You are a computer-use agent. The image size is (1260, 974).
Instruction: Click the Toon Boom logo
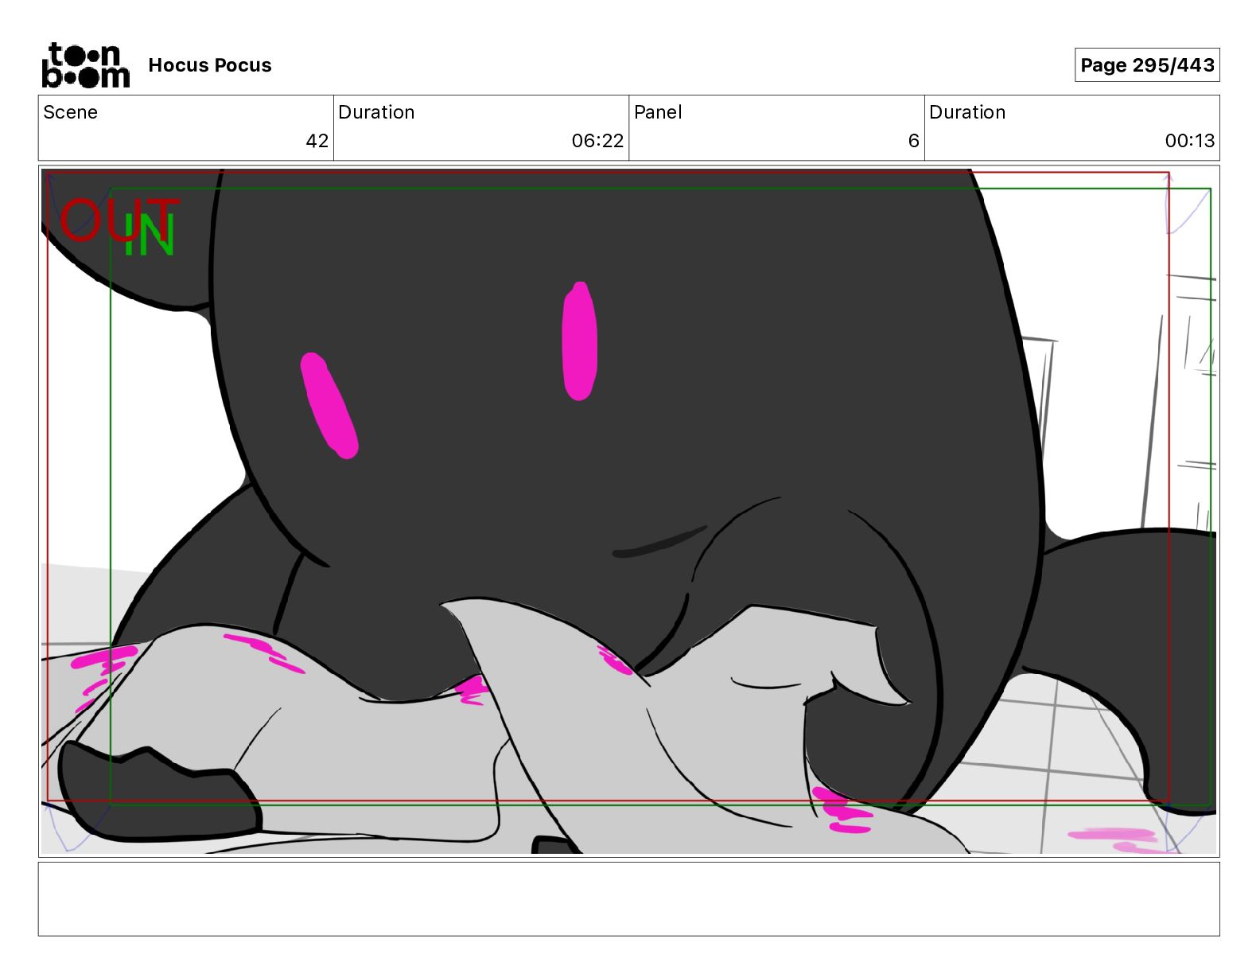point(86,65)
